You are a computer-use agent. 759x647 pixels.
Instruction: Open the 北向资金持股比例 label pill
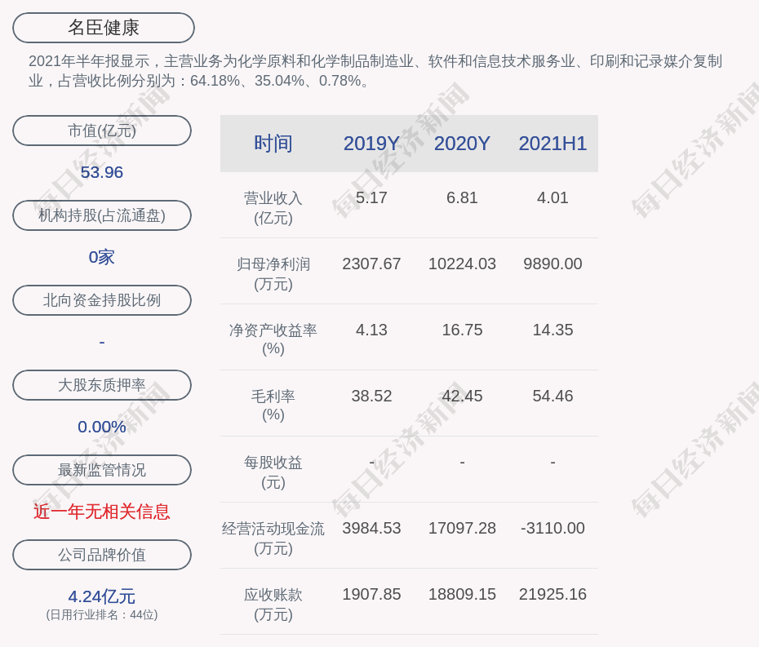(x=102, y=300)
